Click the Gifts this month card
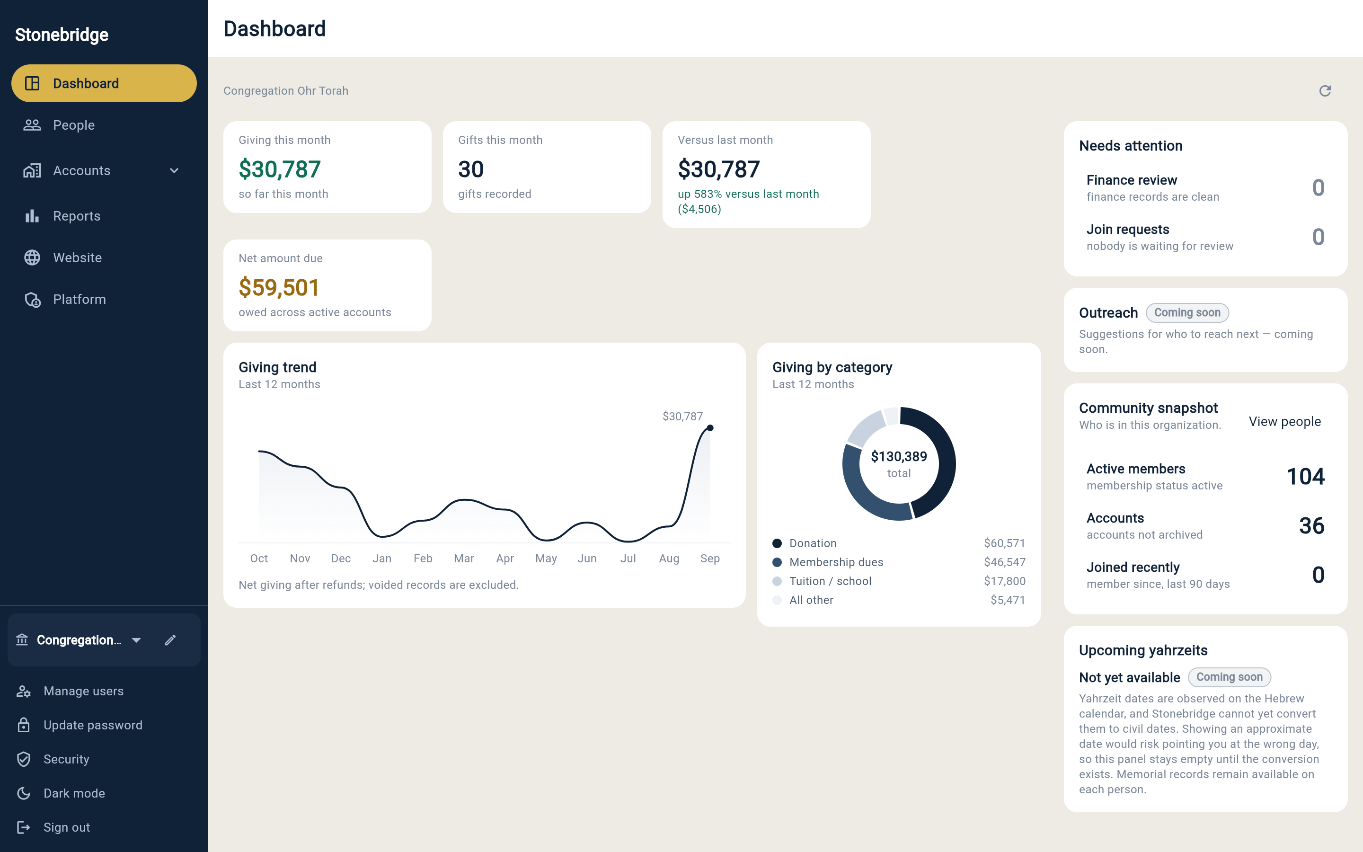The height and width of the screenshot is (852, 1363). pos(547,167)
